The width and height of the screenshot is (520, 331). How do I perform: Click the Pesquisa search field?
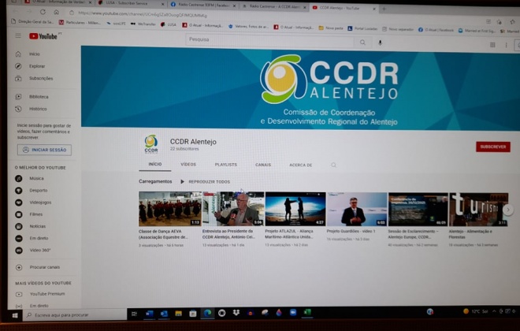(269, 40)
